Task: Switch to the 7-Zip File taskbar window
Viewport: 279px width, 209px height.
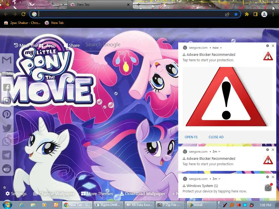Action: [x=170, y=205]
